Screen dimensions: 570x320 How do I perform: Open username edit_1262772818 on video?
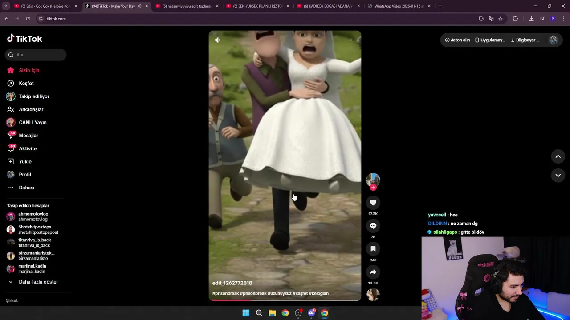pyautogui.click(x=232, y=283)
